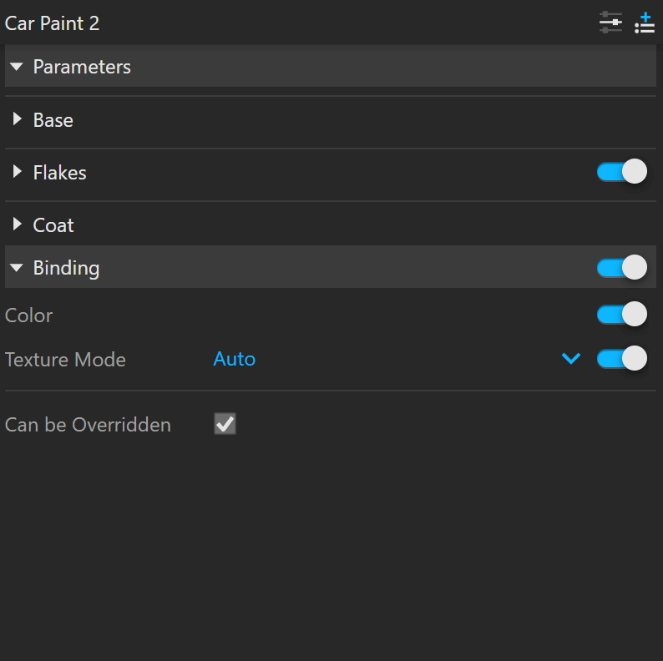Expand the Base section triangle
The width and height of the screenshot is (663, 661).
coord(17,119)
